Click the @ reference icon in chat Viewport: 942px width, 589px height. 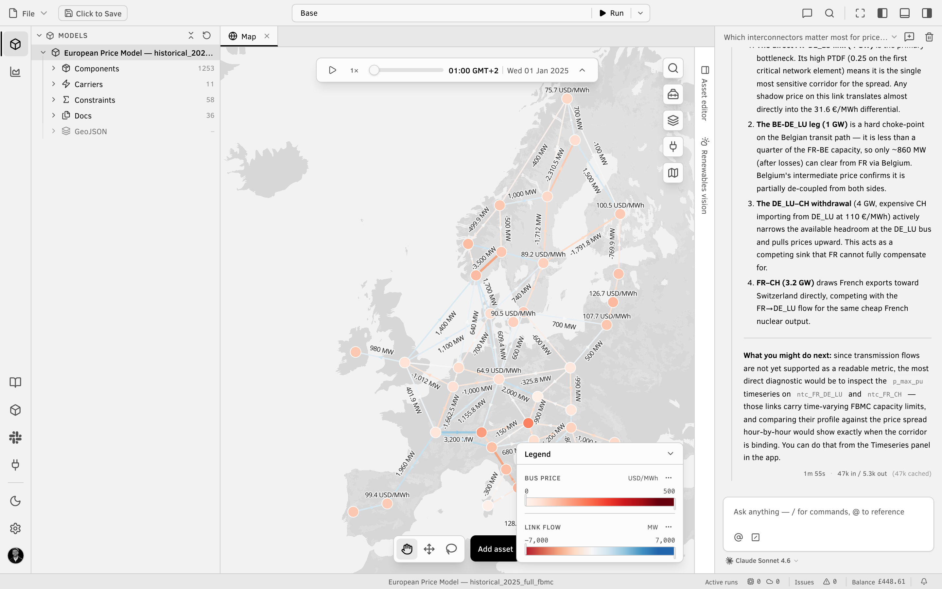click(x=738, y=537)
